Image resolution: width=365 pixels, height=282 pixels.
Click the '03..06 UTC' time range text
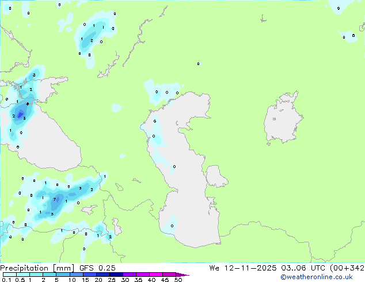coord(303,268)
